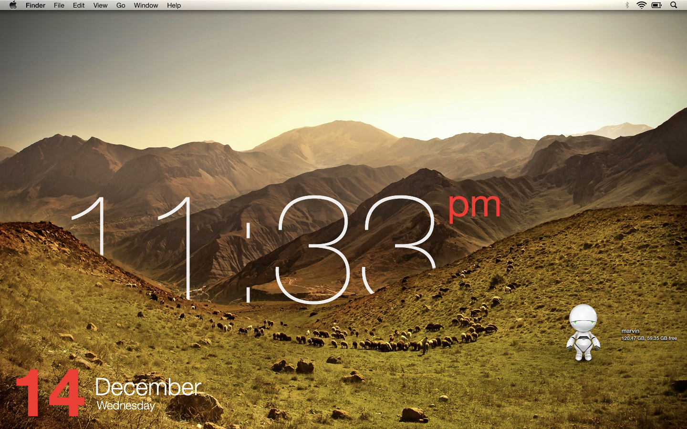Click the 11:33 desktop clock widget
This screenshot has height=429, width=687.
click(253, 249)
